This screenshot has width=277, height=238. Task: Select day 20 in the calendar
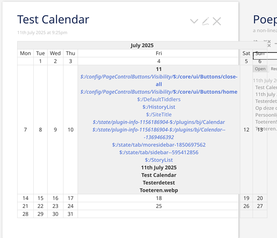[260, 198]
